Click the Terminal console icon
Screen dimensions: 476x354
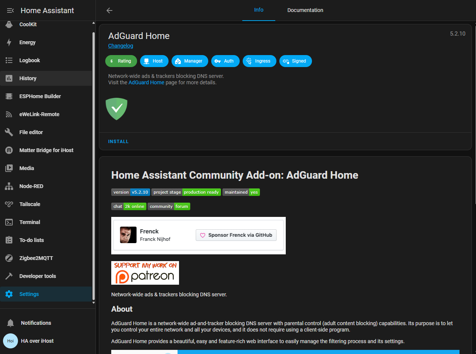(9, 222)
